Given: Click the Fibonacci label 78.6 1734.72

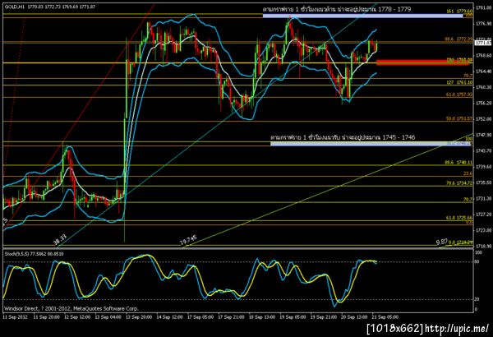Looking at the screenshot, I should 459,183.
